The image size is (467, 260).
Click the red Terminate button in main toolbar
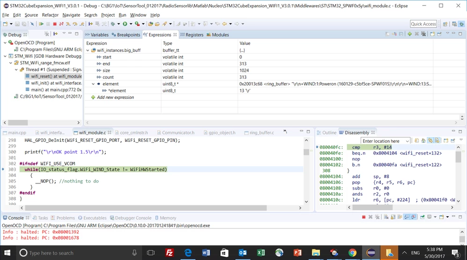click(55, 24)
